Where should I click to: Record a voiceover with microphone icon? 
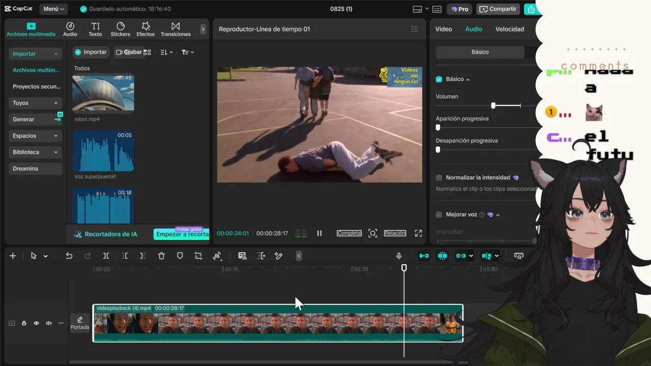pos(399,256)
